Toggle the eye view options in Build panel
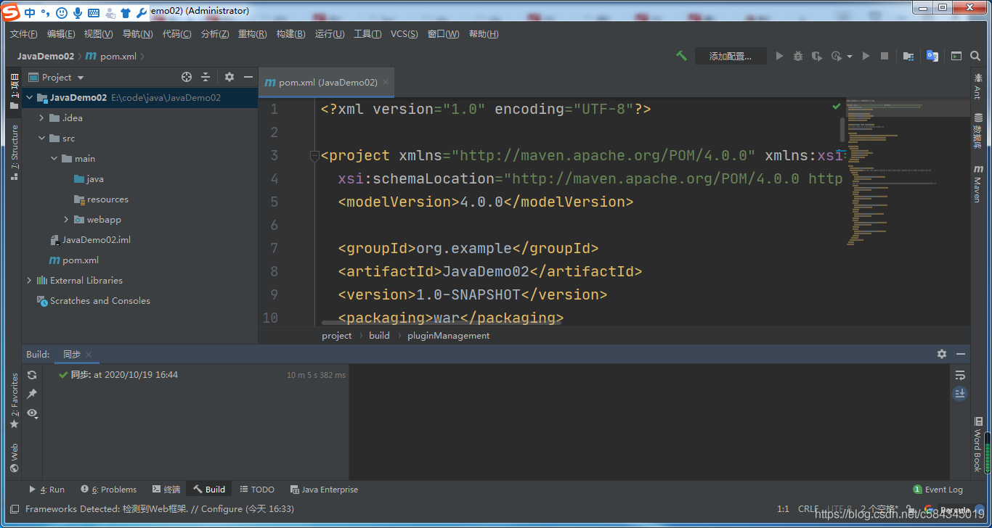The image size is (992, 528). 32,413
